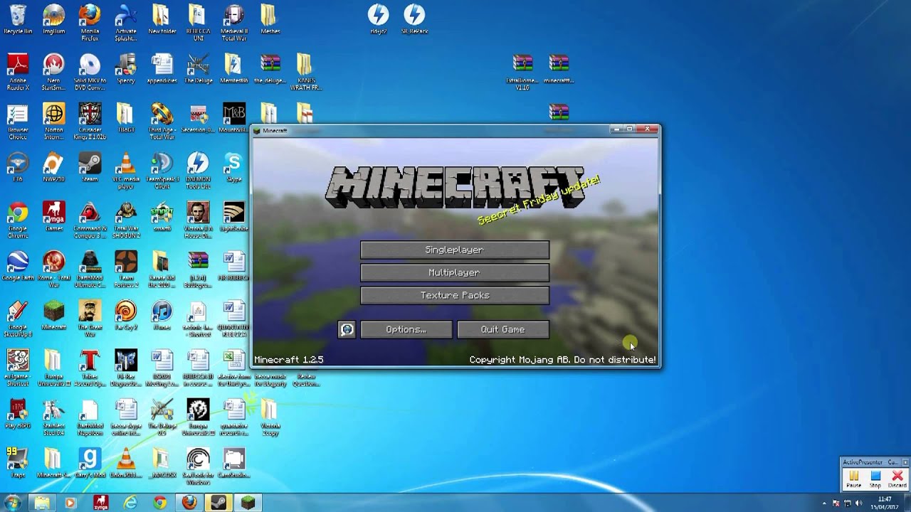The width and height of the screenshot is (911, 512).
Task: Select the Total War SHOGUN 2 desktop icon
Action: click(126, 220)
